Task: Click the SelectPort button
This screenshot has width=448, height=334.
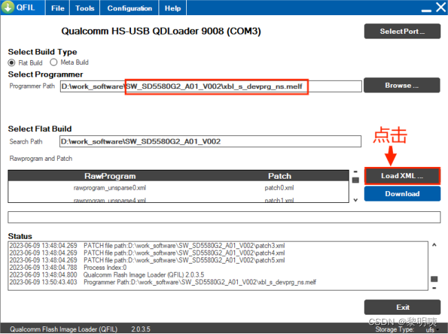Action: click(x=402, y=31)
